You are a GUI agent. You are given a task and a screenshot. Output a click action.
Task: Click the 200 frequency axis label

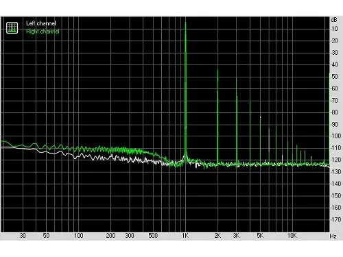(110, 236)
